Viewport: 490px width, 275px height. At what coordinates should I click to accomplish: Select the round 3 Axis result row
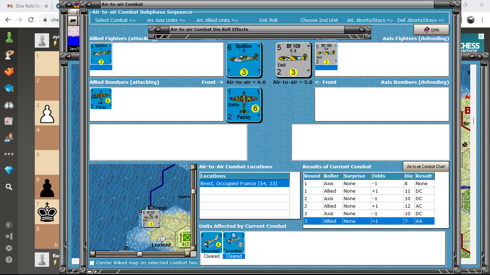coord(369,214)
